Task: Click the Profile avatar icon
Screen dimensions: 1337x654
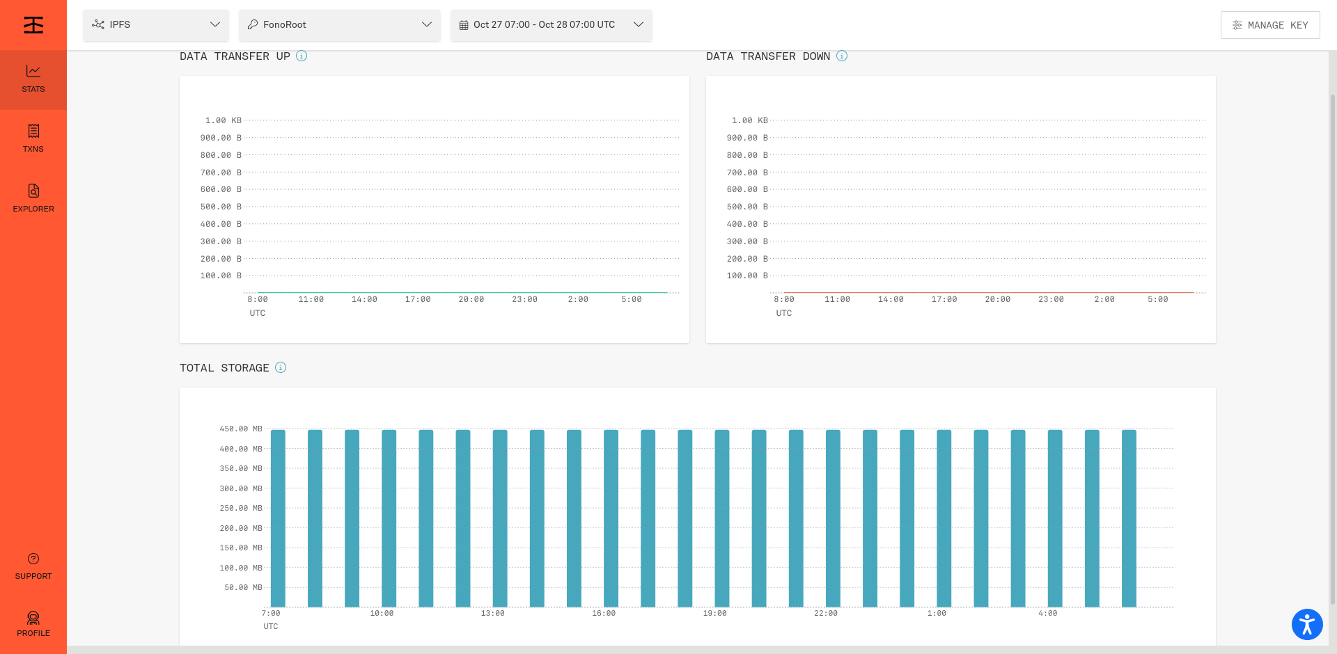Action: (33, 618)
